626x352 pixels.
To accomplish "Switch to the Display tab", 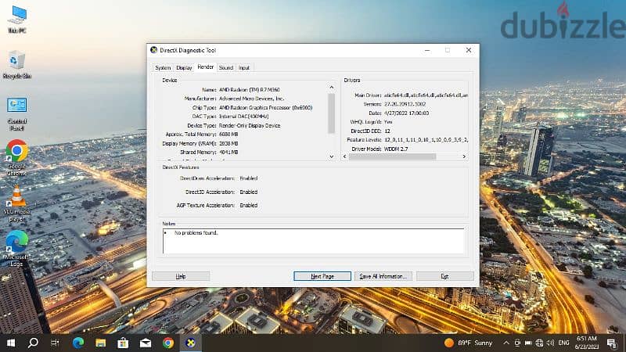I will pyautogui.click(x=184, y=68).
